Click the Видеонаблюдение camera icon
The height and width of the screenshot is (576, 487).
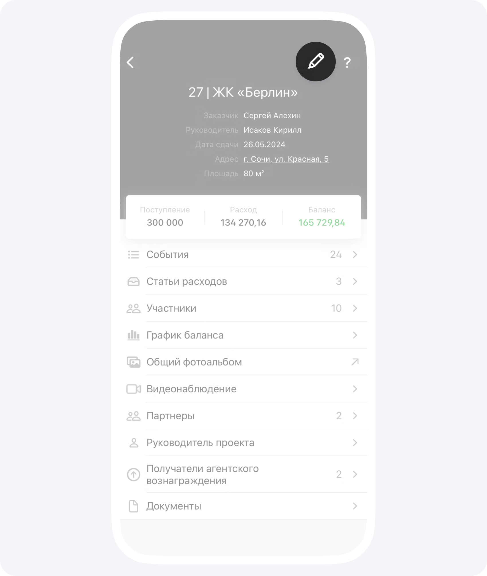click(x=133, y=389)
